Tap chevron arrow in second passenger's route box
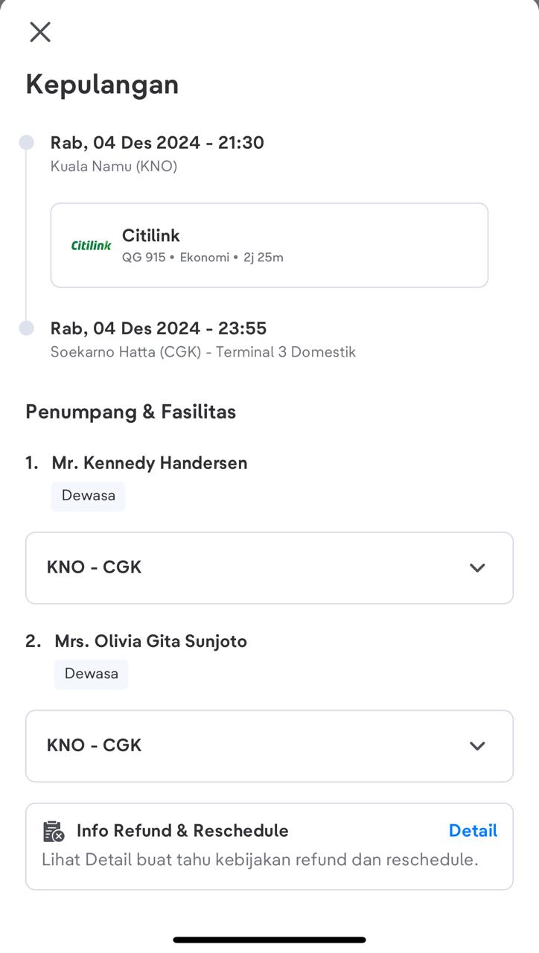 coord(477,746)
